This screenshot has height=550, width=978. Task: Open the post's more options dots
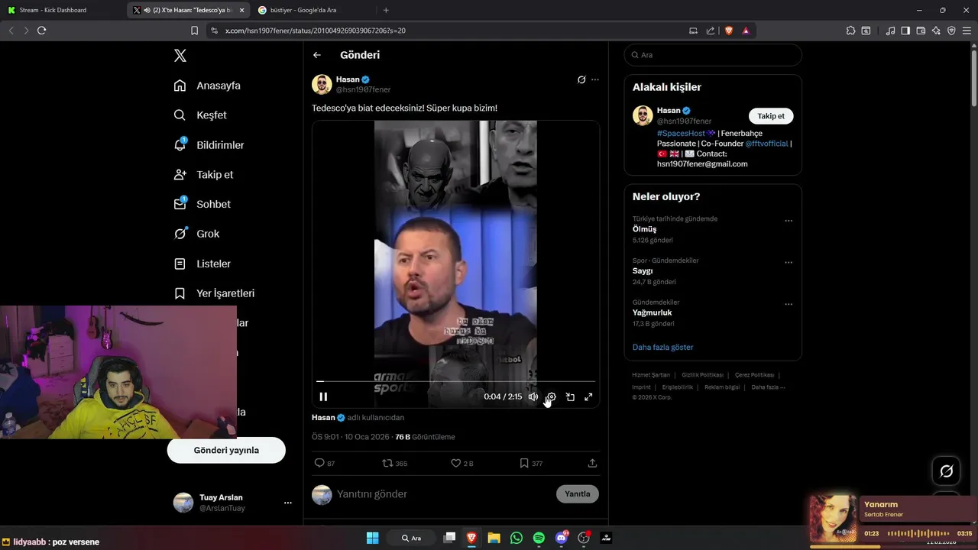[595, 79]
